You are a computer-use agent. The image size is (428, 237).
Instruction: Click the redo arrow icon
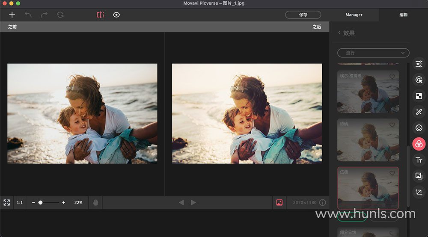point(44,15)
